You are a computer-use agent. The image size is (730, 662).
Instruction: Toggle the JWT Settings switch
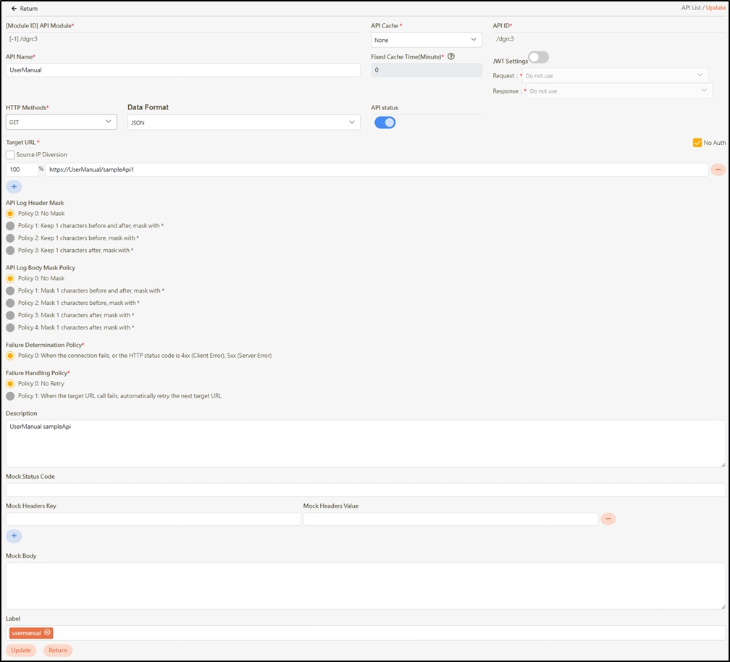538,57
